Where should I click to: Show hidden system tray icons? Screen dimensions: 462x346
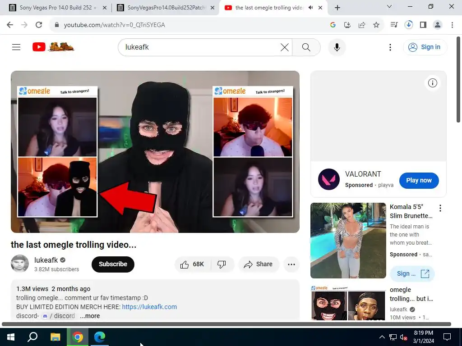pyautogui.click(x=382, y=337)
